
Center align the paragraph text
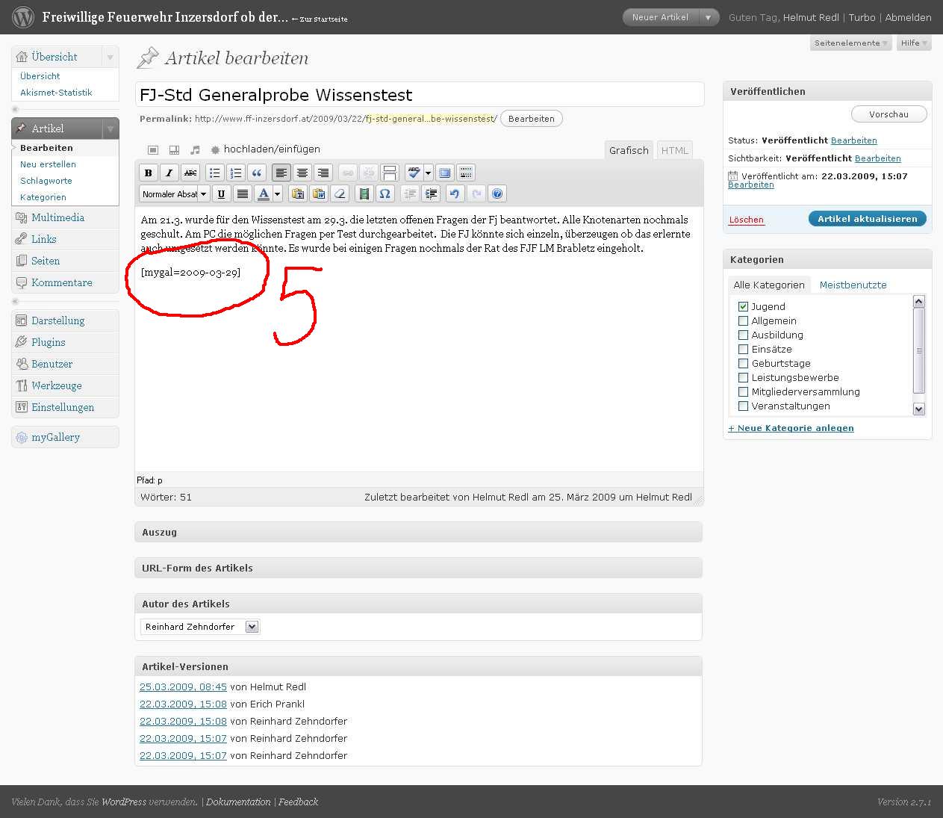pyautogui.click(x=302, y=173)
